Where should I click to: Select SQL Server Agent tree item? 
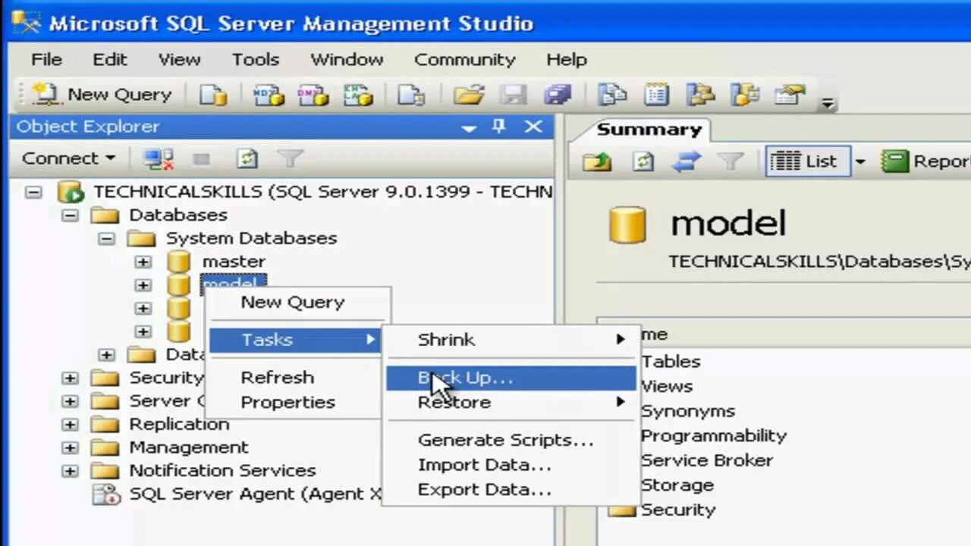(255, 494)
